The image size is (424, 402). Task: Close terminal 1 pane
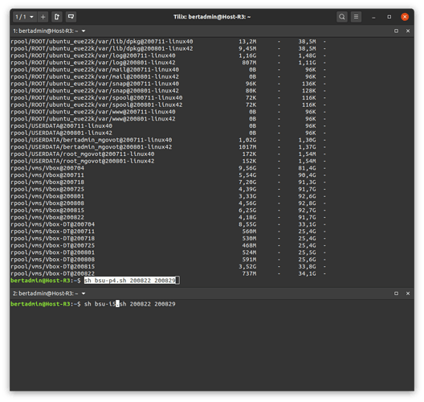coord(408,31)
